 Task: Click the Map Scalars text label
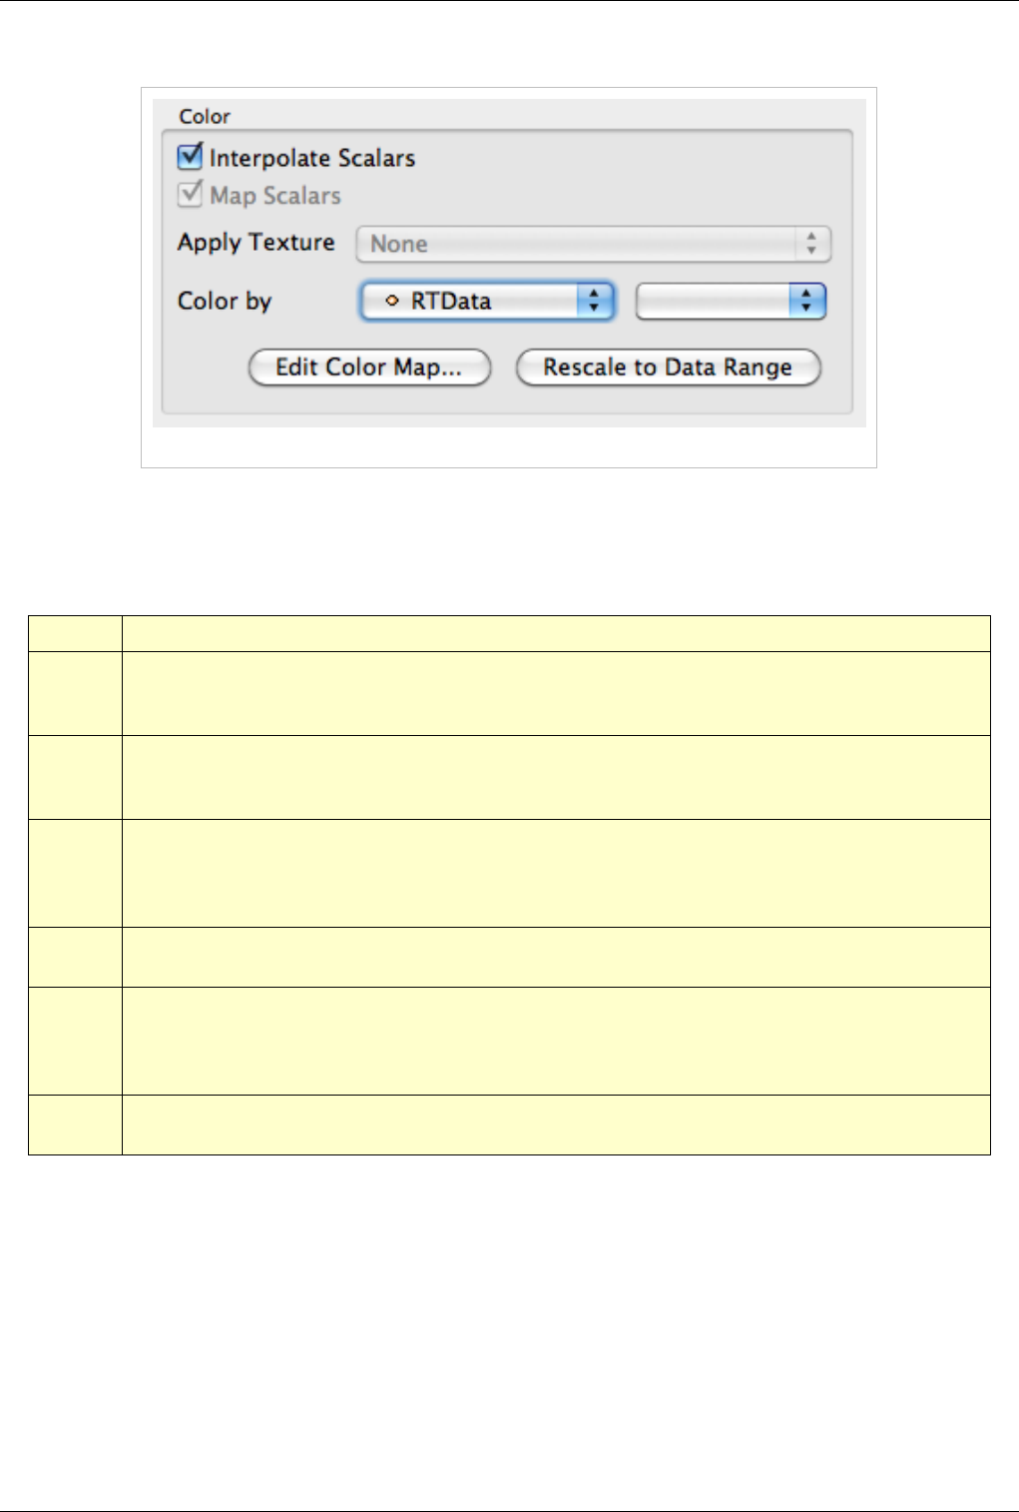pyautogui.click(x=275, y=196)
